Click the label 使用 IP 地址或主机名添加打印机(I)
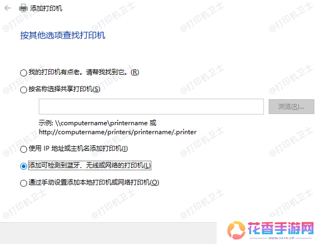The height and width of the screenshot is (244, 325). pyautogui.click(x=78, y=149)
